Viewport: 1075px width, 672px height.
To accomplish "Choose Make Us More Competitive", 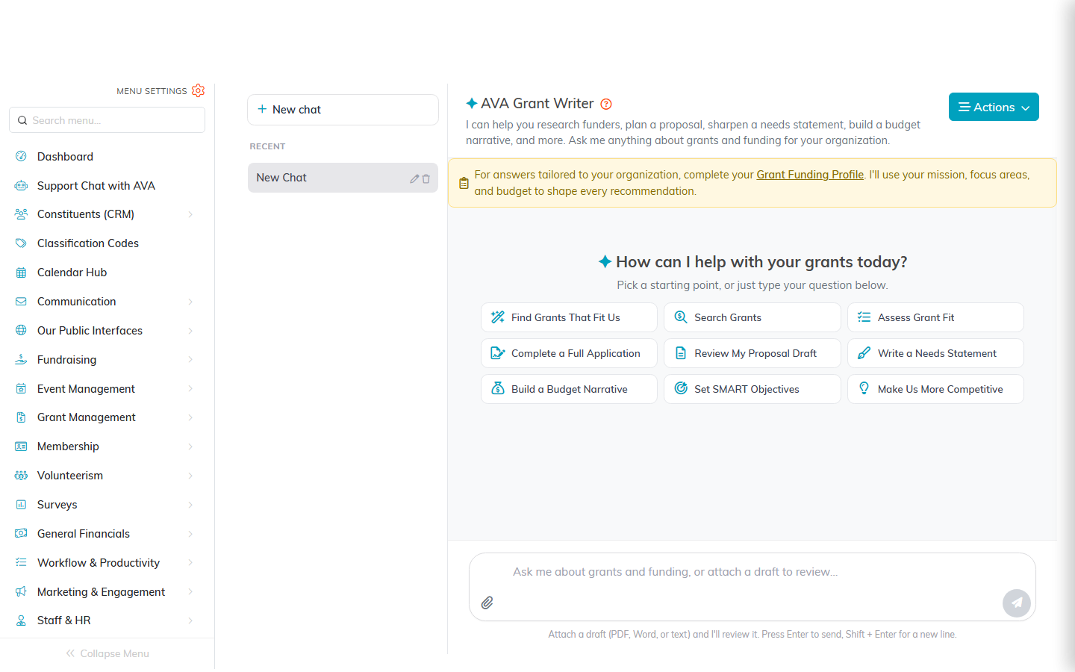I will (935, 389).
